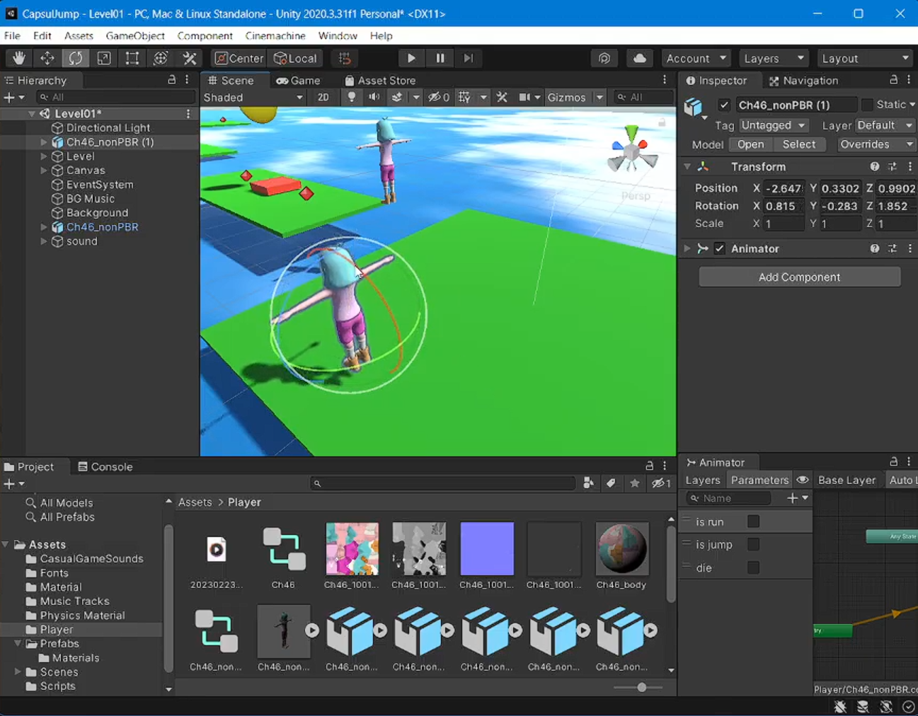The width and height of the screenshot is (918, 716).
Task: Click the Pause button
Action: point(440,58)
